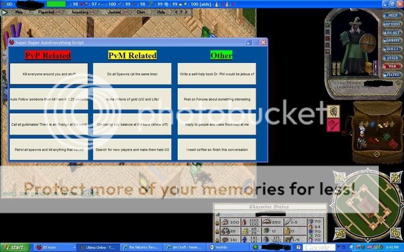The width and height of the screenshot is (404, 252).
Task: Click the top-right gold rune on the radar map
Action: point(396,177)
